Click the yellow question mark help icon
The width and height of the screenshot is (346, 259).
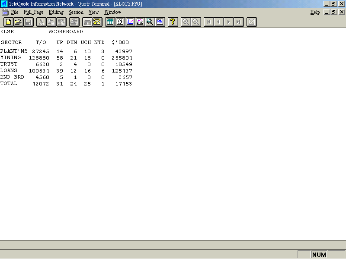click(173, 22)
